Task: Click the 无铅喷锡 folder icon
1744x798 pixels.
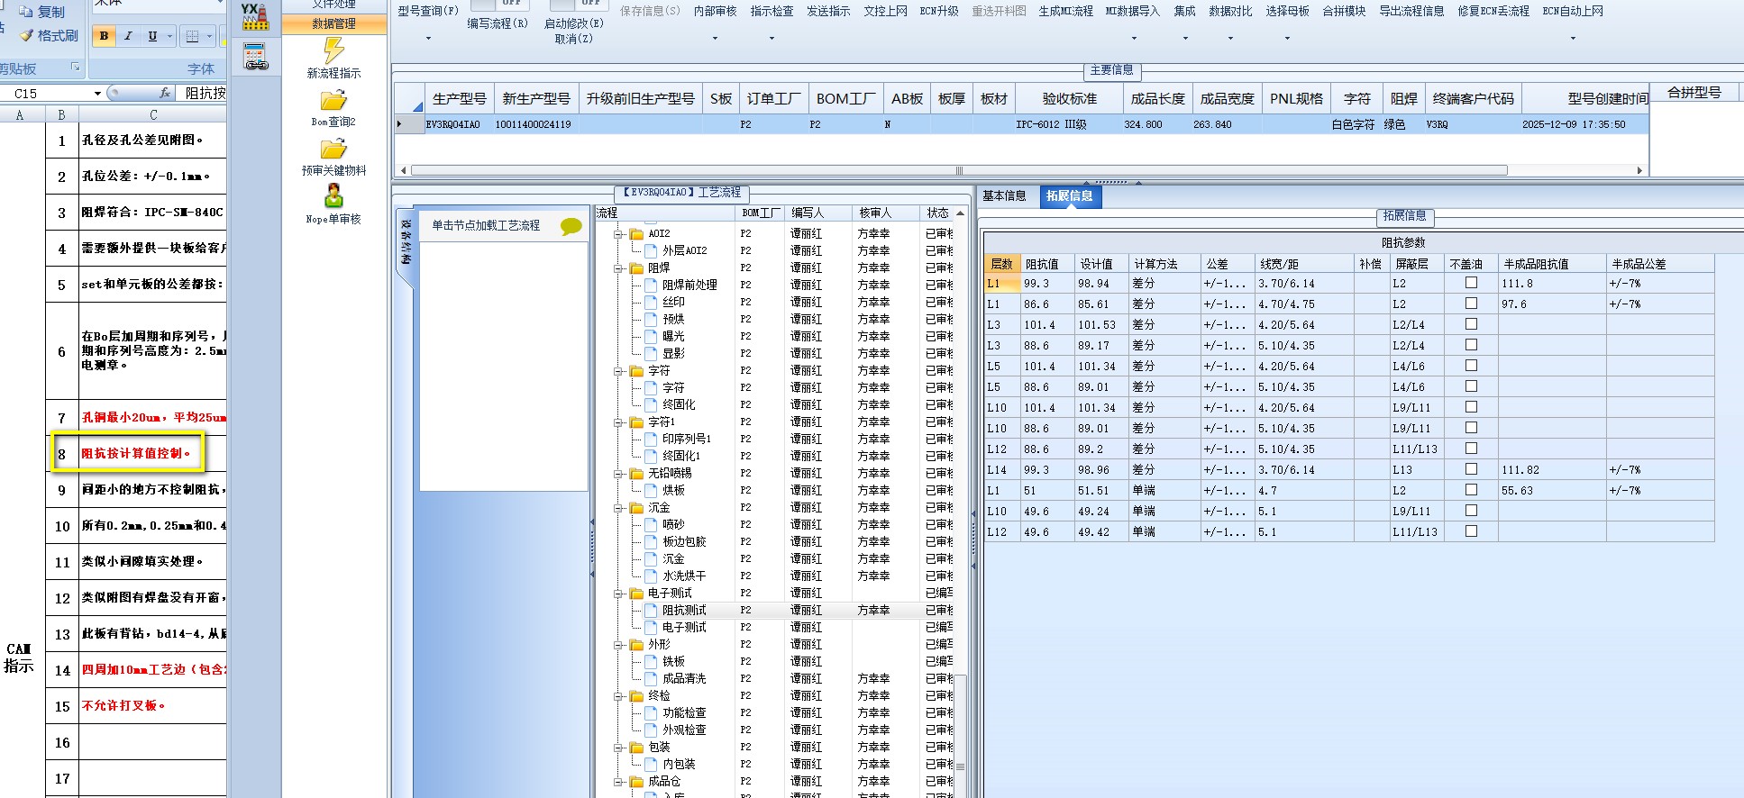Action: coord(637,474)
